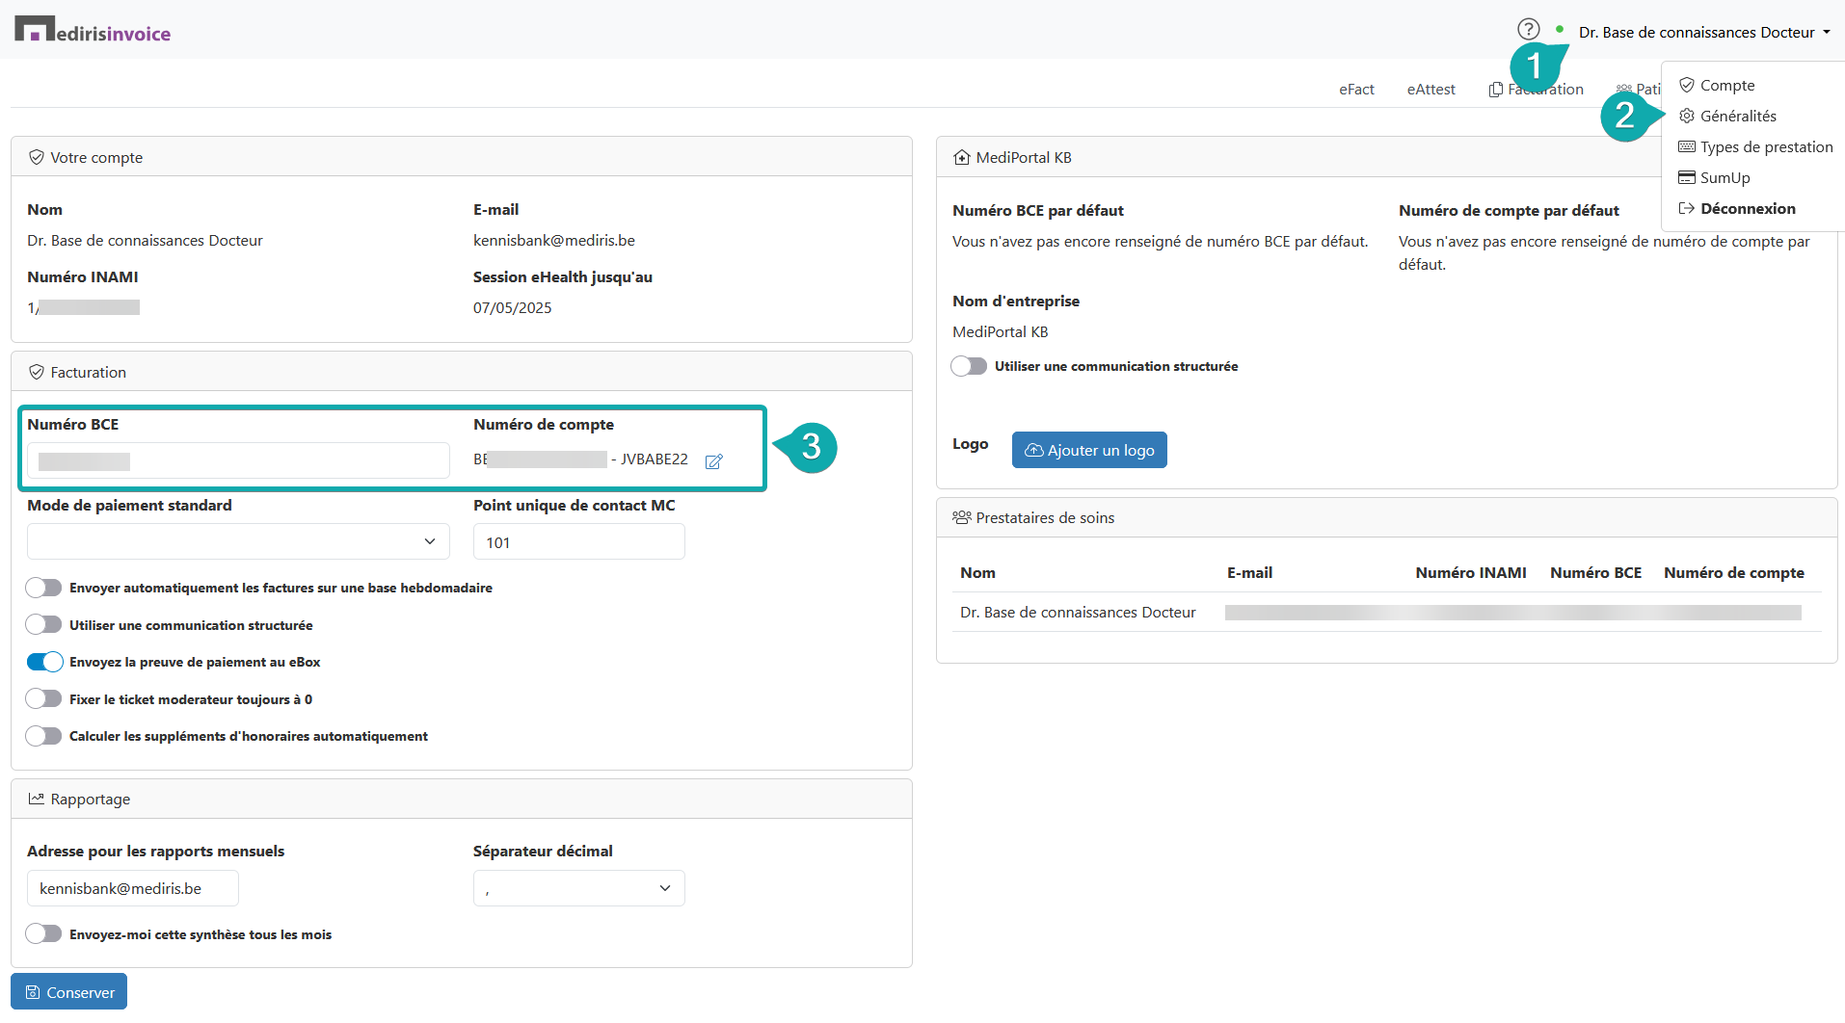
Task: Open the eAttest navigation tab
Action: coord(1431,90)
